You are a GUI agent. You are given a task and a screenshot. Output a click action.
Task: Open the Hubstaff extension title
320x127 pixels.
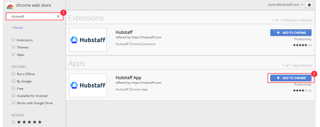click(124, 32)
